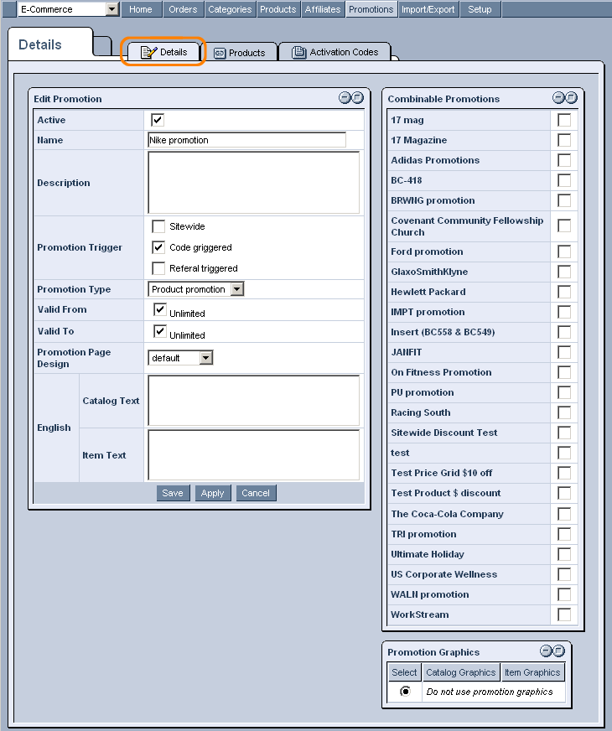Collapse the Promotion Graphics panel
The image size is (612, 731).
click(x=546, y=651)
